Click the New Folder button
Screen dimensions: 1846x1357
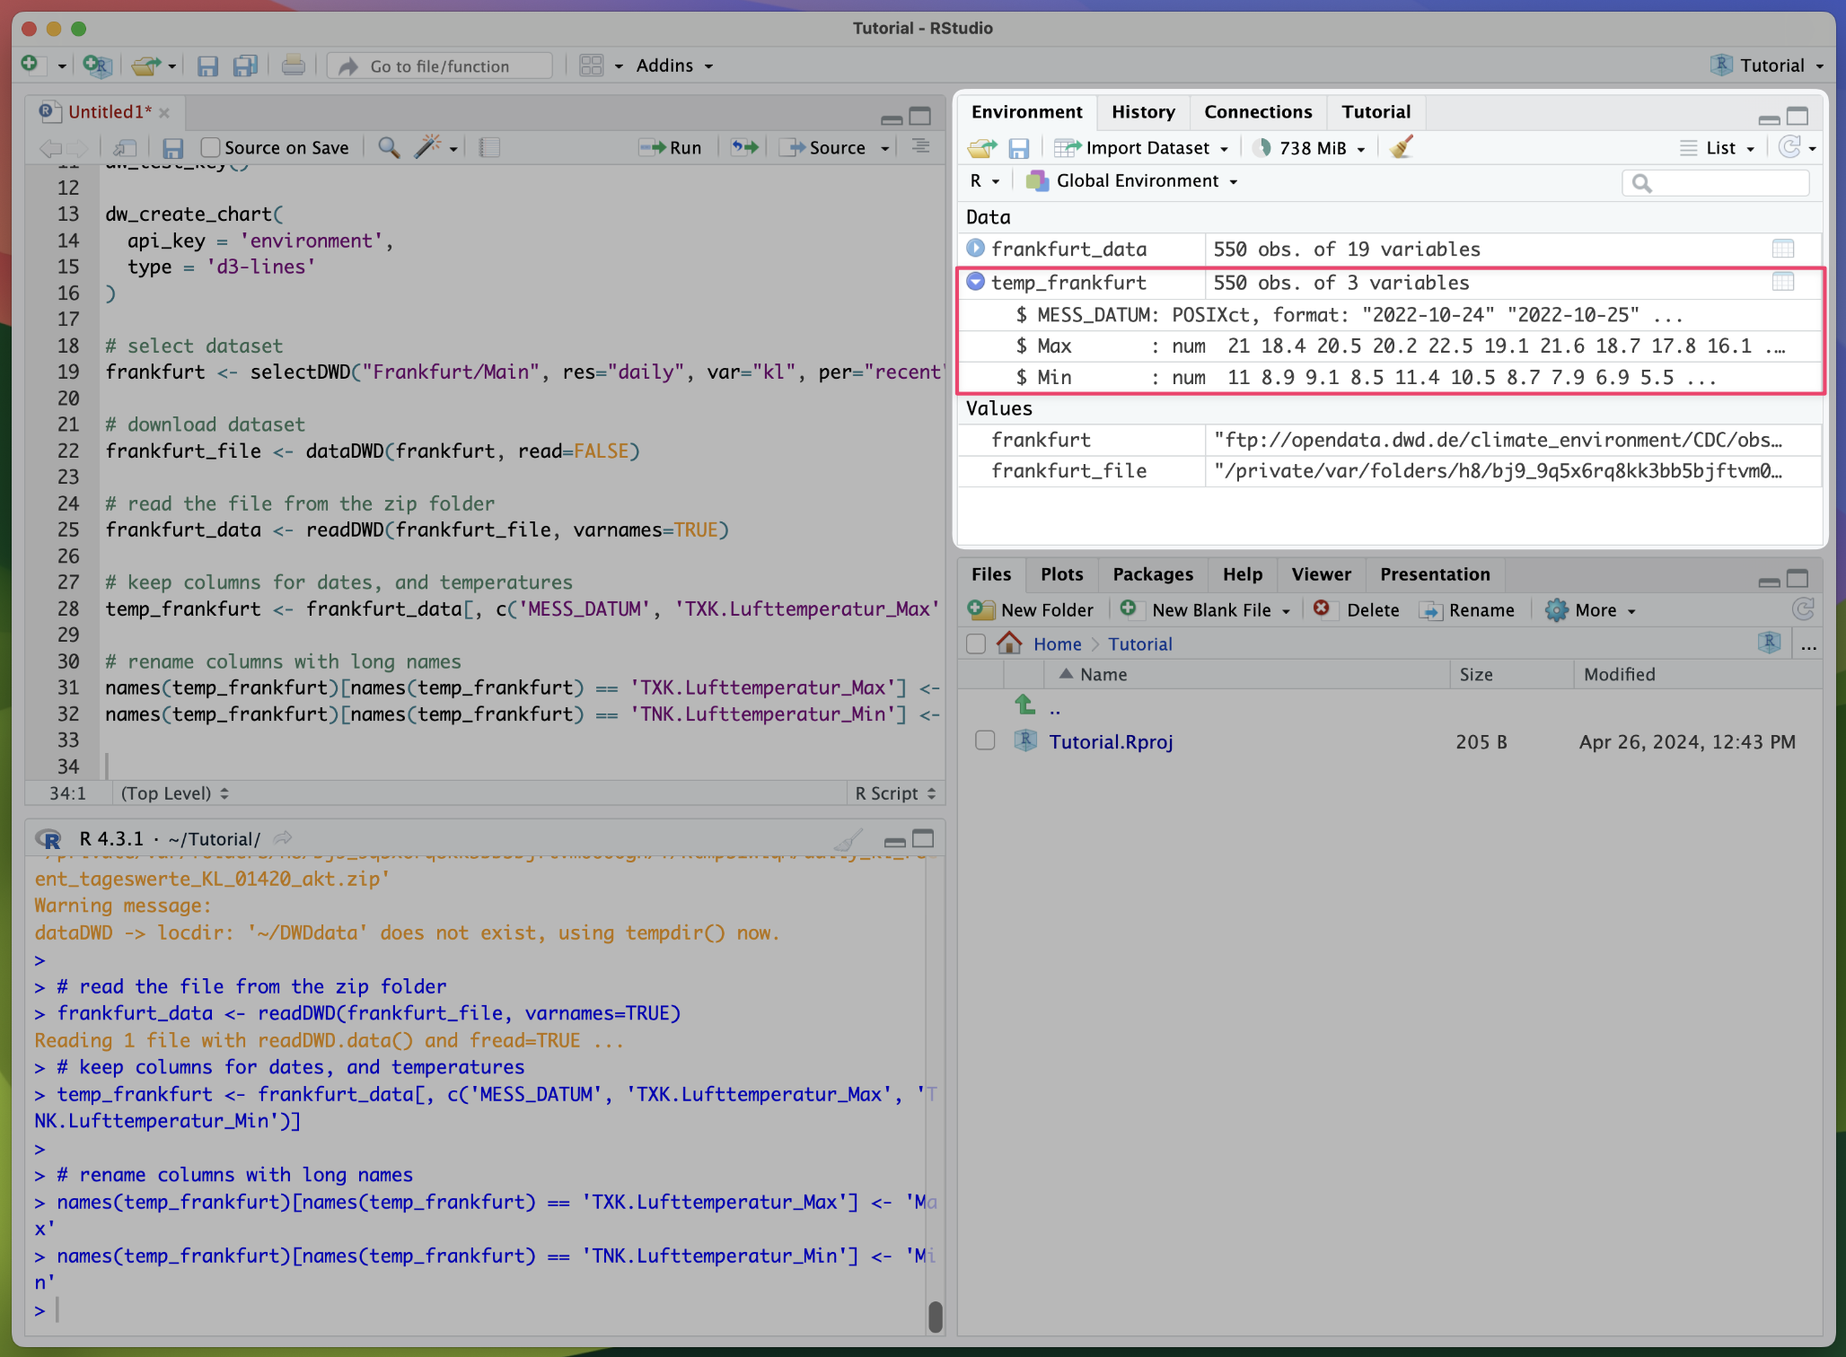click(x=1031, y=610)
